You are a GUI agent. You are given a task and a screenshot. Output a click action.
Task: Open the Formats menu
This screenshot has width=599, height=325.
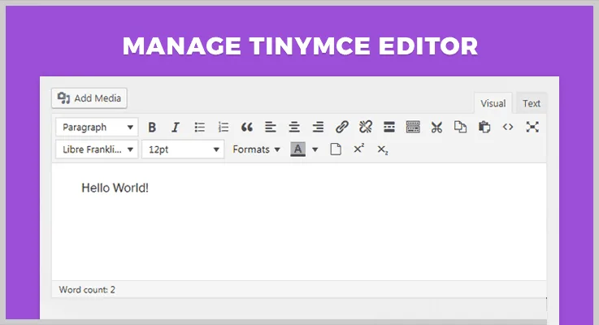pyautogui.click(x=256, y=149)
